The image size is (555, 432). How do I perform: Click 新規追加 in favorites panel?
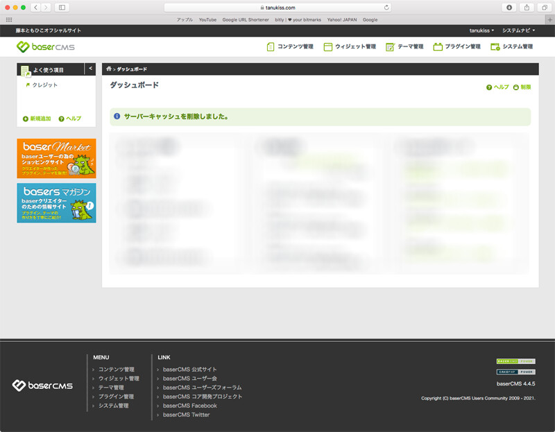(37, 119)
